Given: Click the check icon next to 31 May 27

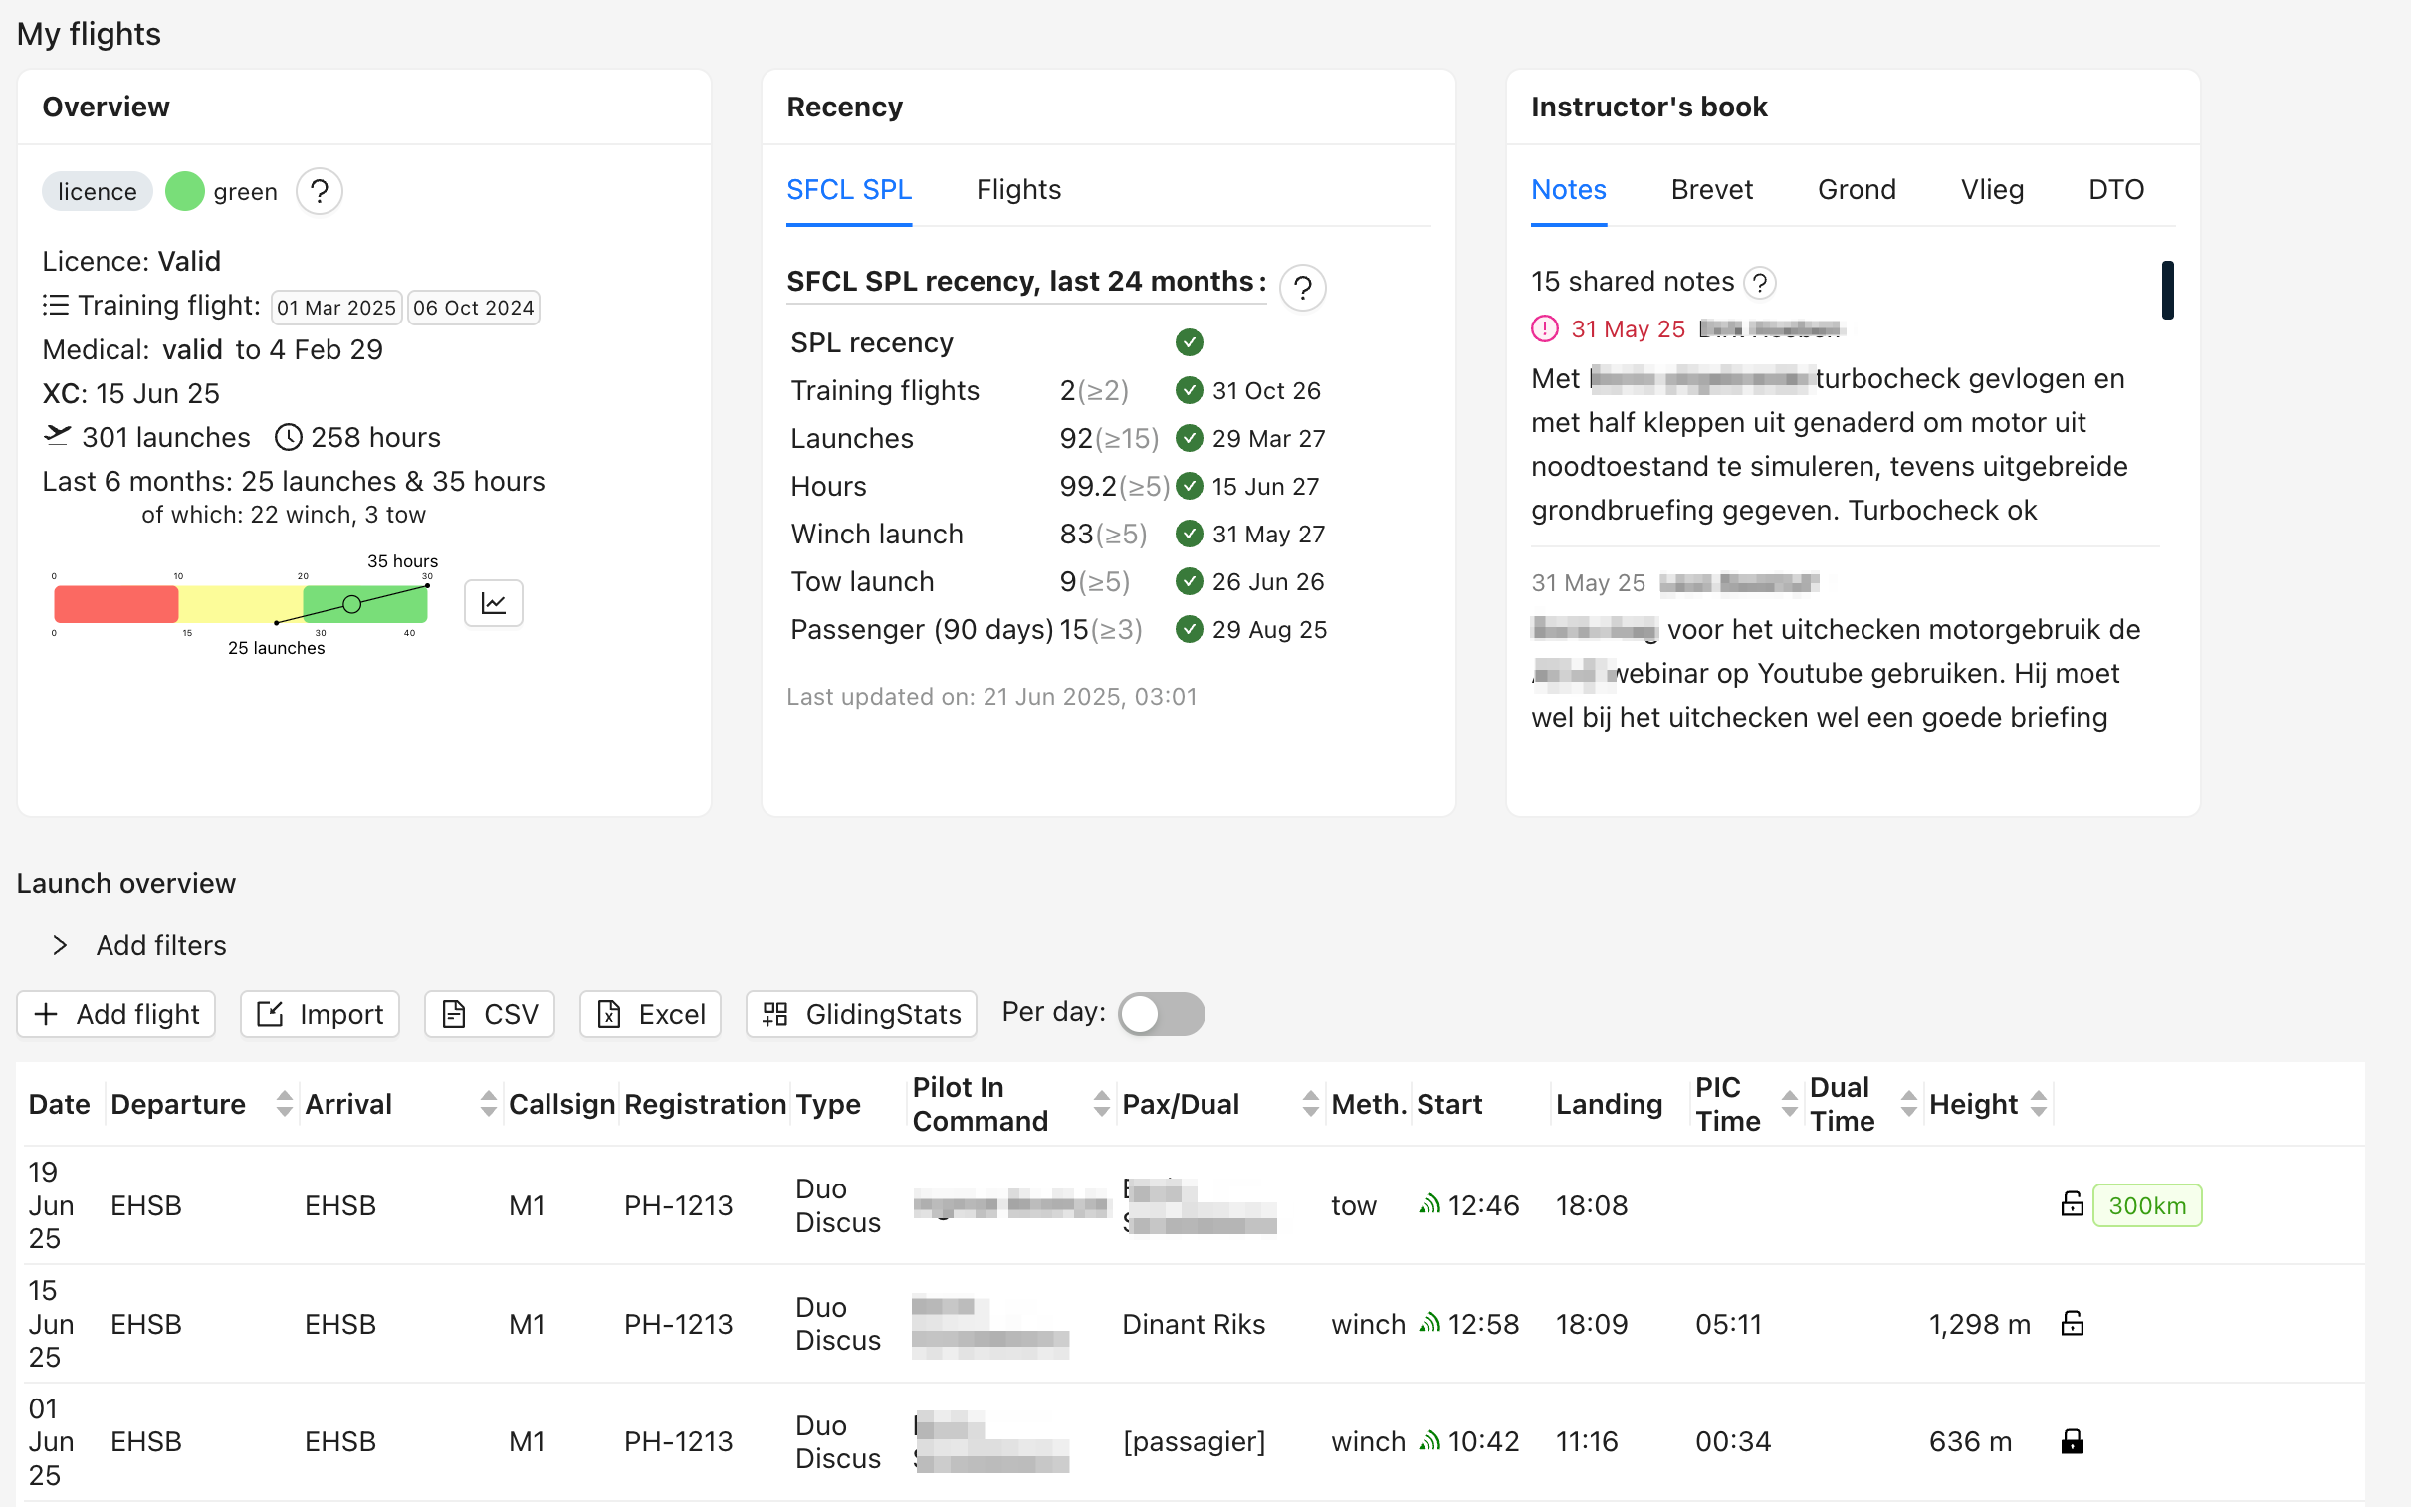Looking at the screenshot, I should pyautogui.click(x=1189, y=535).
